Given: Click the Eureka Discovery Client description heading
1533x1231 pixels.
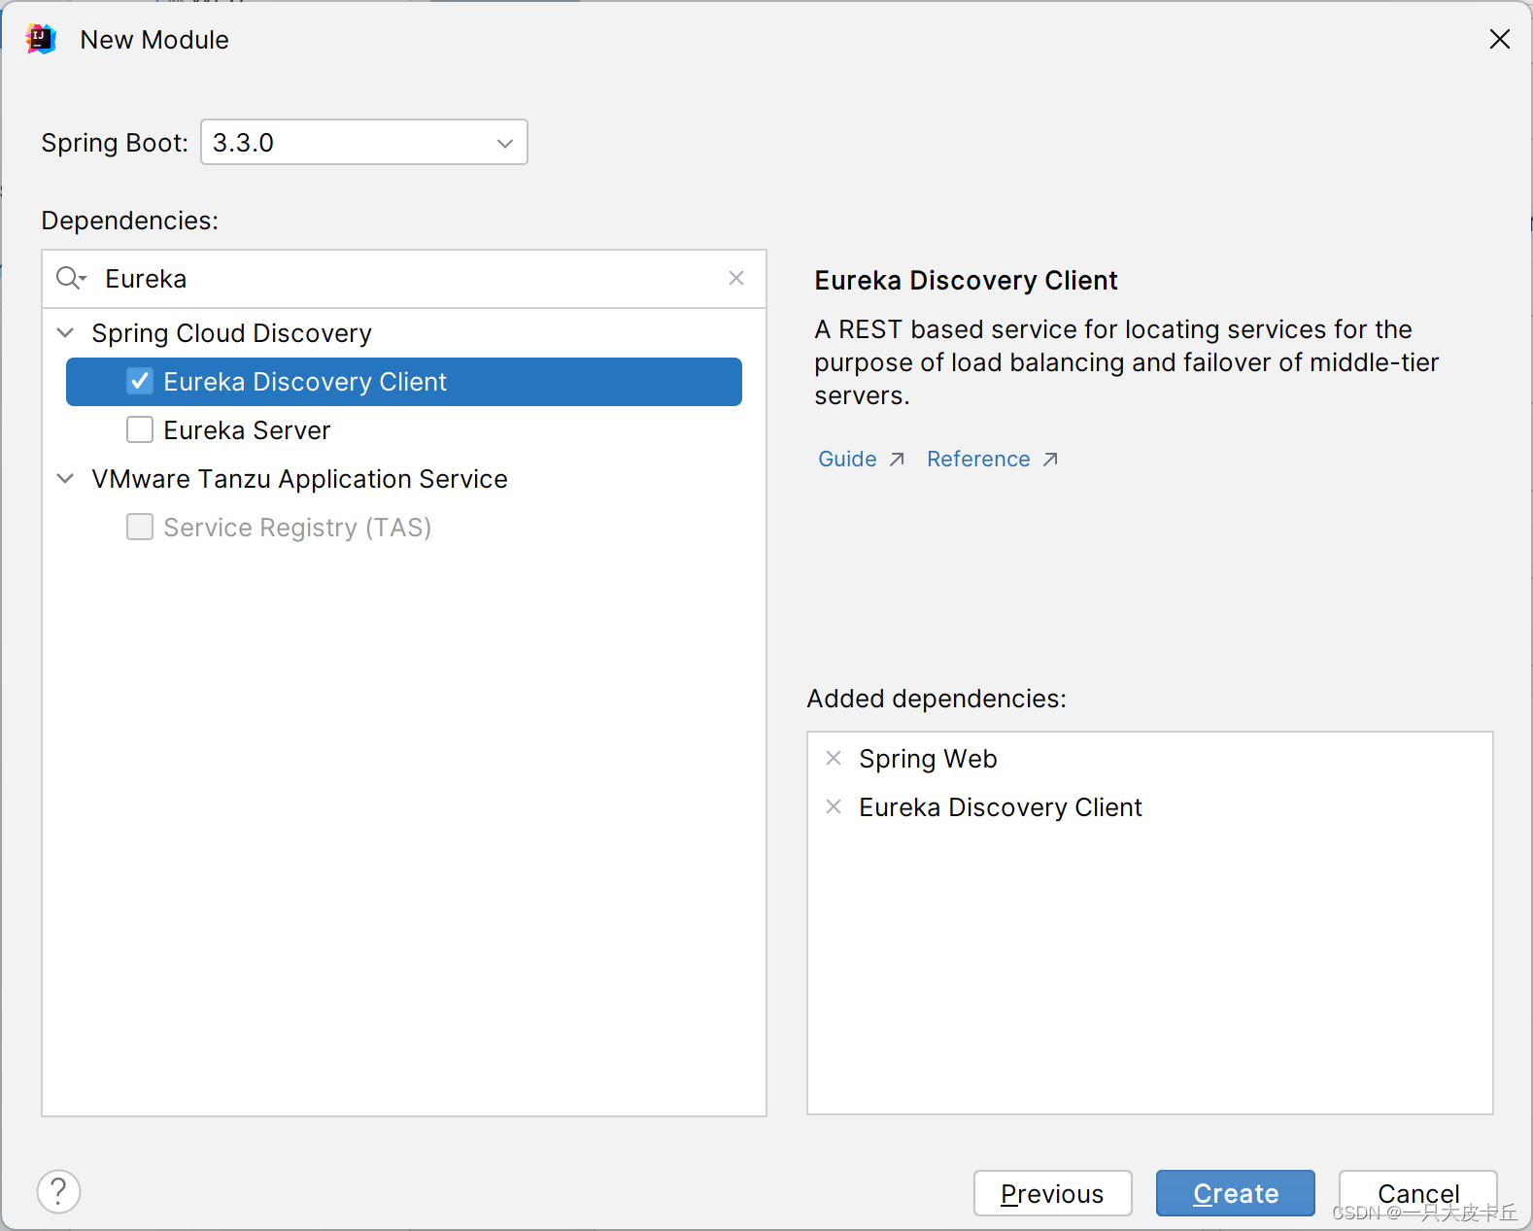Looking at the screenshot, I should 966,281.
